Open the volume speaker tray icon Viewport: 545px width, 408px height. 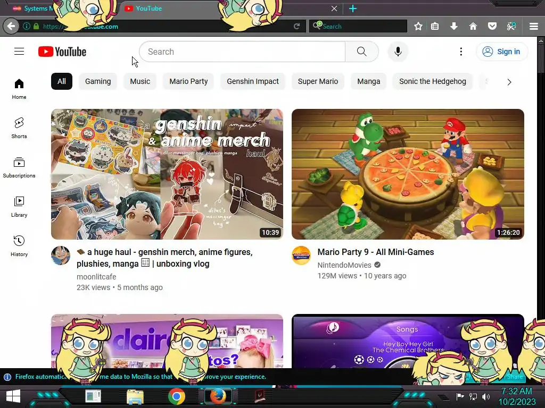point(486,396)
